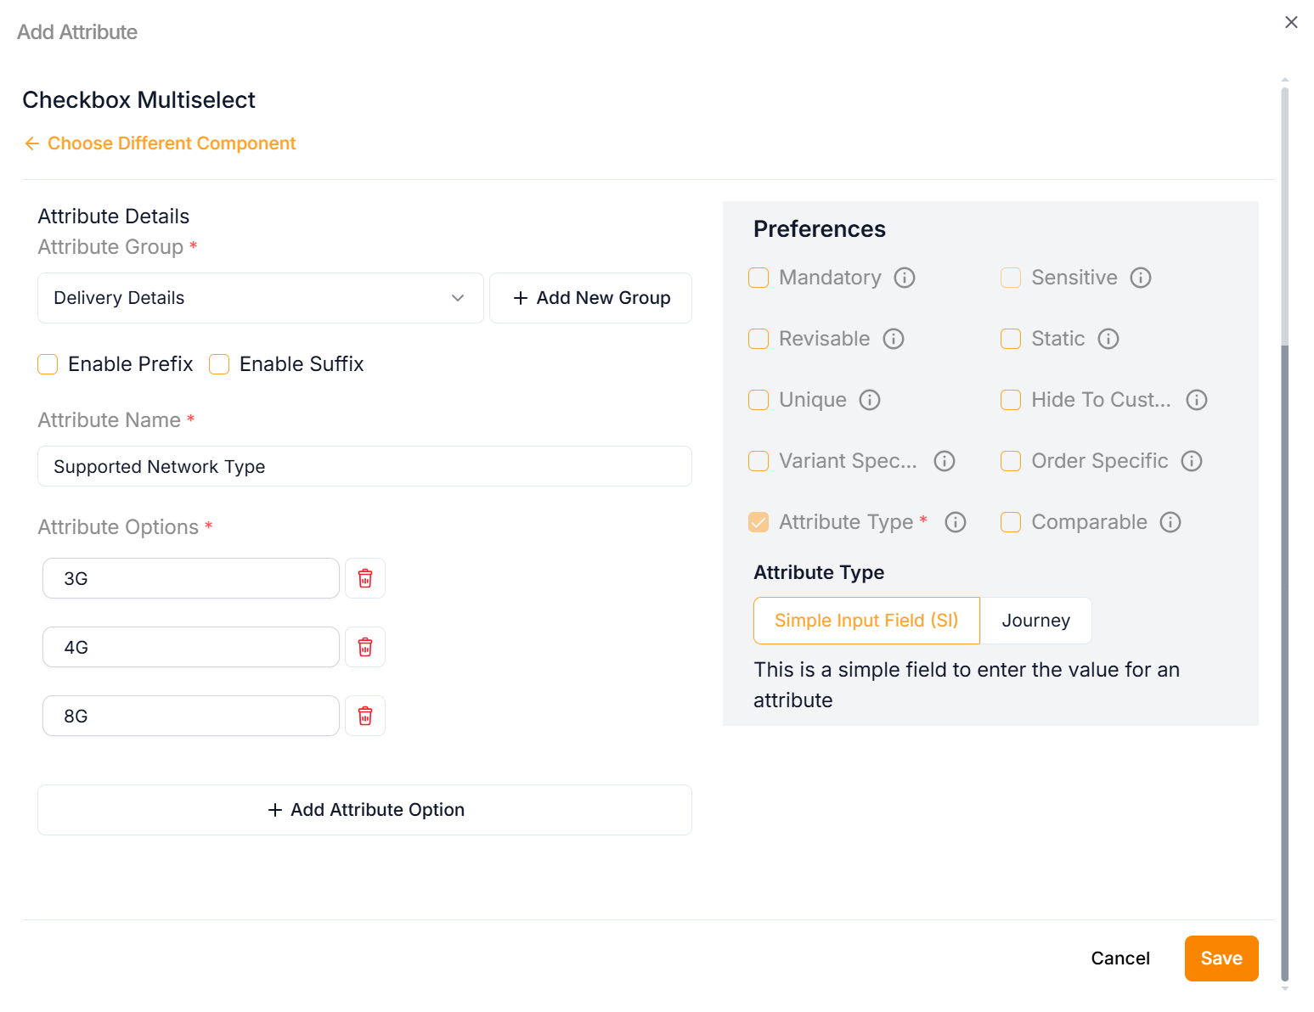The height and width of the screenshot is (1012, 1314).
Task: Show info for Order Specific preference
Action: 1192,461
